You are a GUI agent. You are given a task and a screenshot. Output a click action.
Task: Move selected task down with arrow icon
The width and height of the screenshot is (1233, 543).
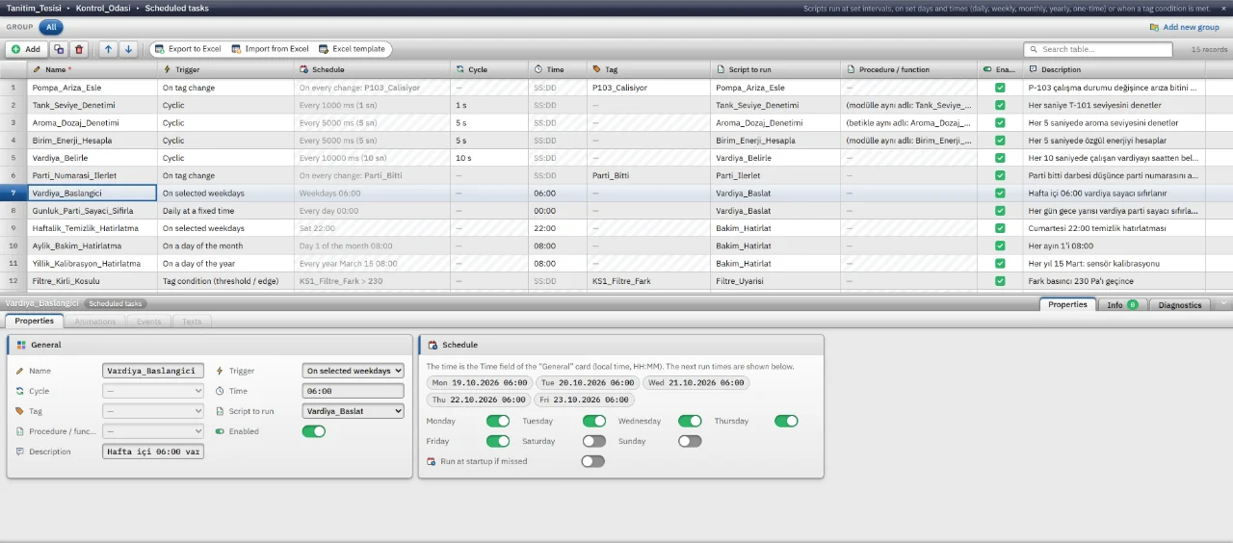tap(128, 49)
